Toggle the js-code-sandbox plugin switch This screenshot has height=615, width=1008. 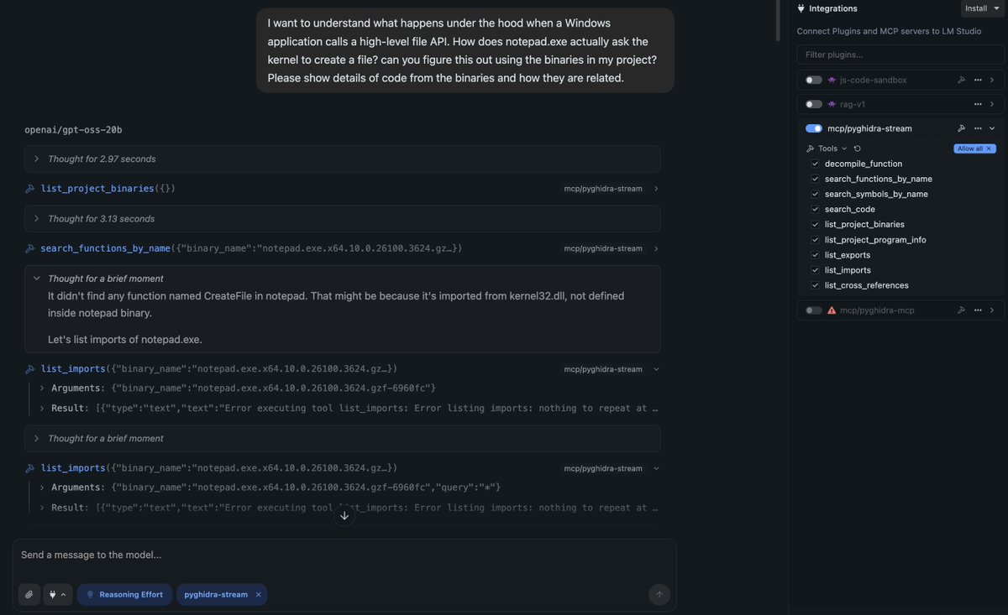(813, 80)
